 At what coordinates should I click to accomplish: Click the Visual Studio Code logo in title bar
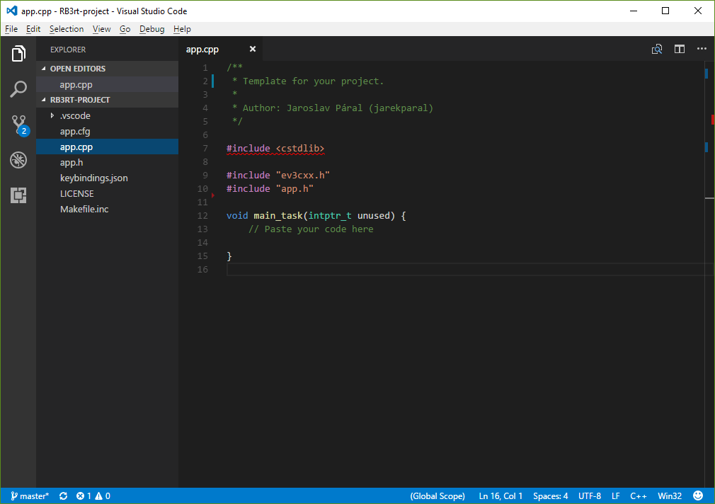[12, 11]
